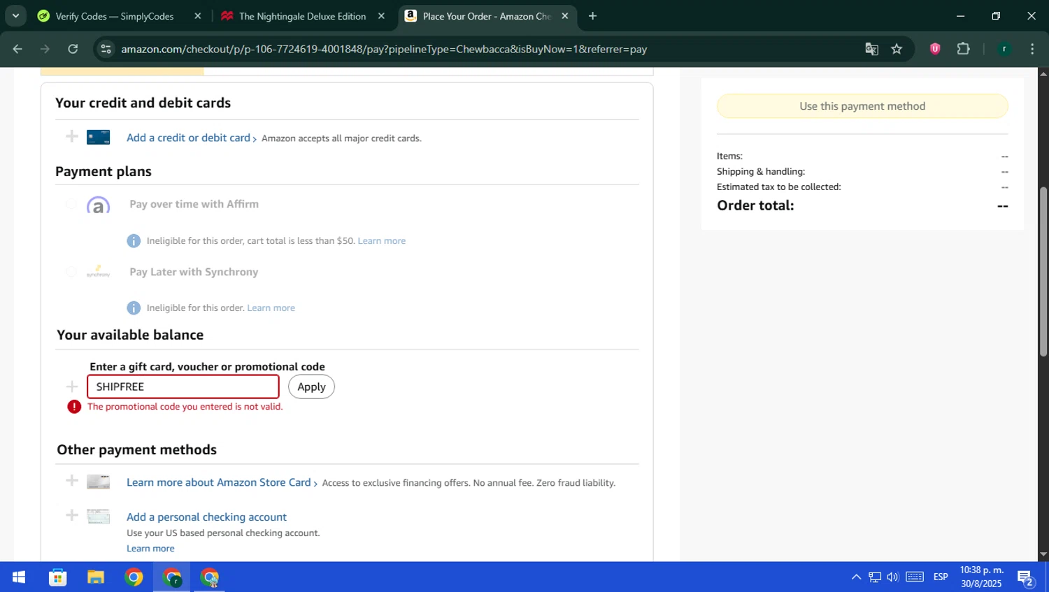This screenshot has width=1049, height=592.
Task: Click info icon beside Affirm ineligible message
Action: coord(134,240)
